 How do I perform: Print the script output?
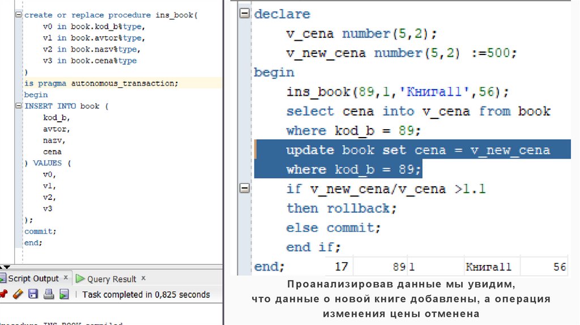tap(49, 294)
